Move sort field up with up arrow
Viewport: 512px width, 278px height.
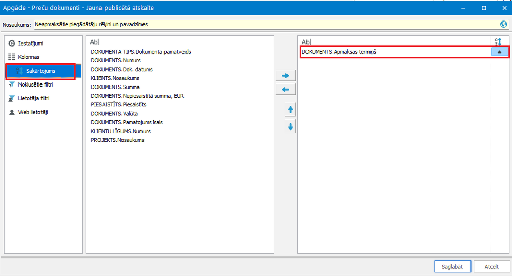290,110
